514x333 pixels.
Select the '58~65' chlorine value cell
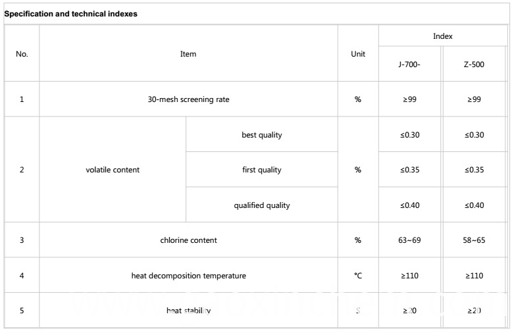(474, 240)
